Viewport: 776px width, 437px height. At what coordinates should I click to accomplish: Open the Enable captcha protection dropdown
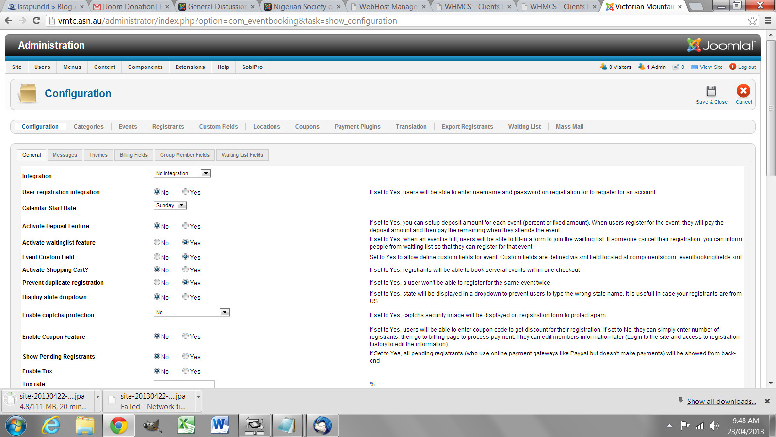(225, 312)
